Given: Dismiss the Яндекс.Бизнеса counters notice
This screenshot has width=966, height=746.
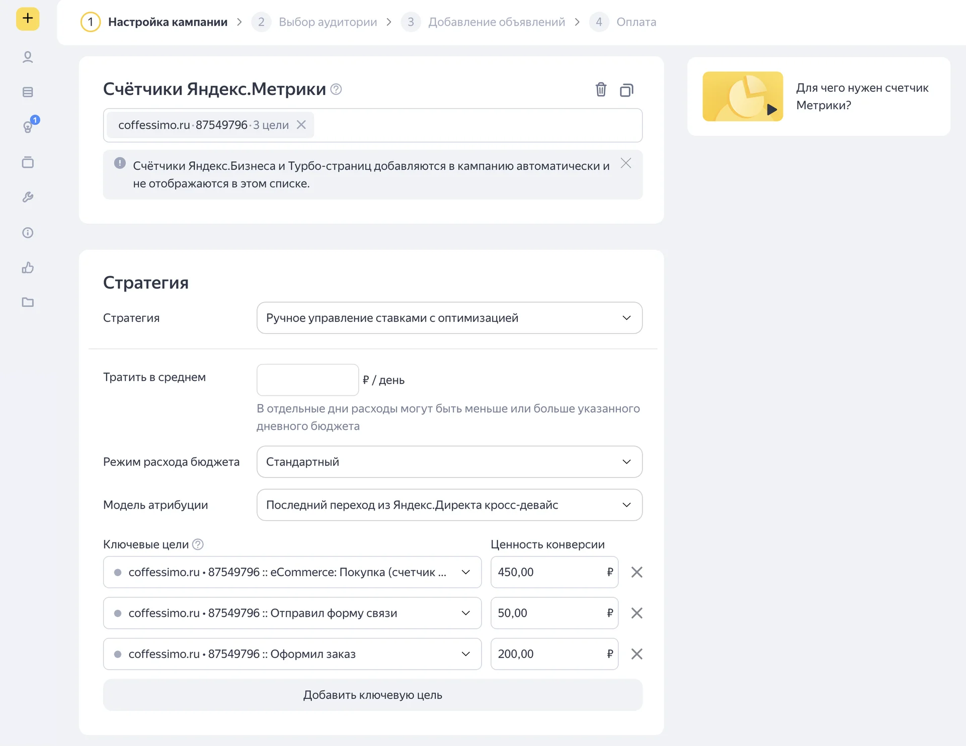Looking at the screenshot, I should pyautogui.click(x=626, y=163).
